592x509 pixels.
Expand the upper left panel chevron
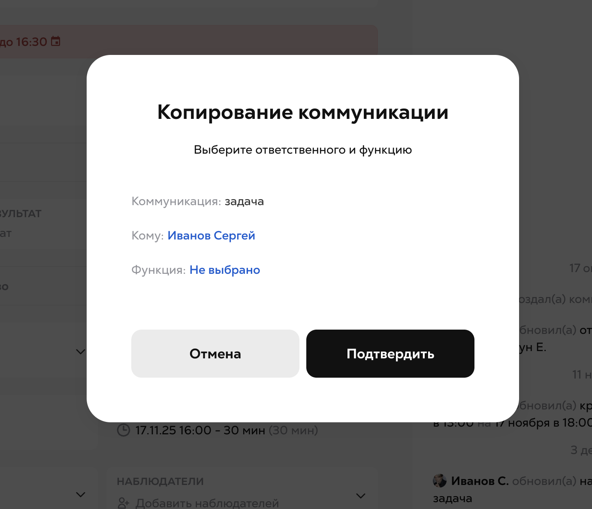point(80,351)
